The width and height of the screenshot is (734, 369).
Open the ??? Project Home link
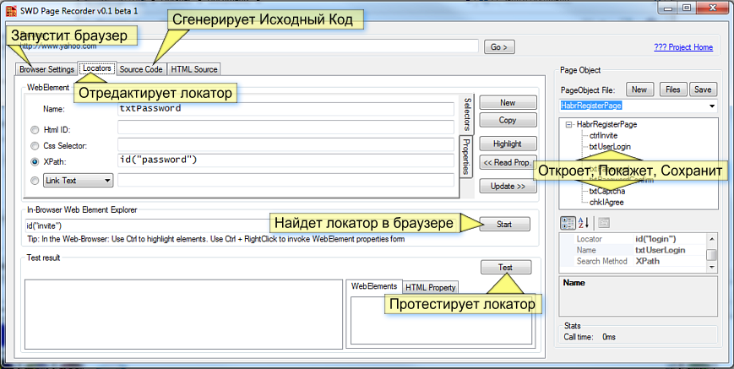pos(683,46)
